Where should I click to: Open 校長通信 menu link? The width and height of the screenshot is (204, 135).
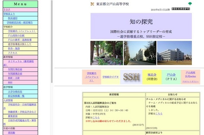13,18
